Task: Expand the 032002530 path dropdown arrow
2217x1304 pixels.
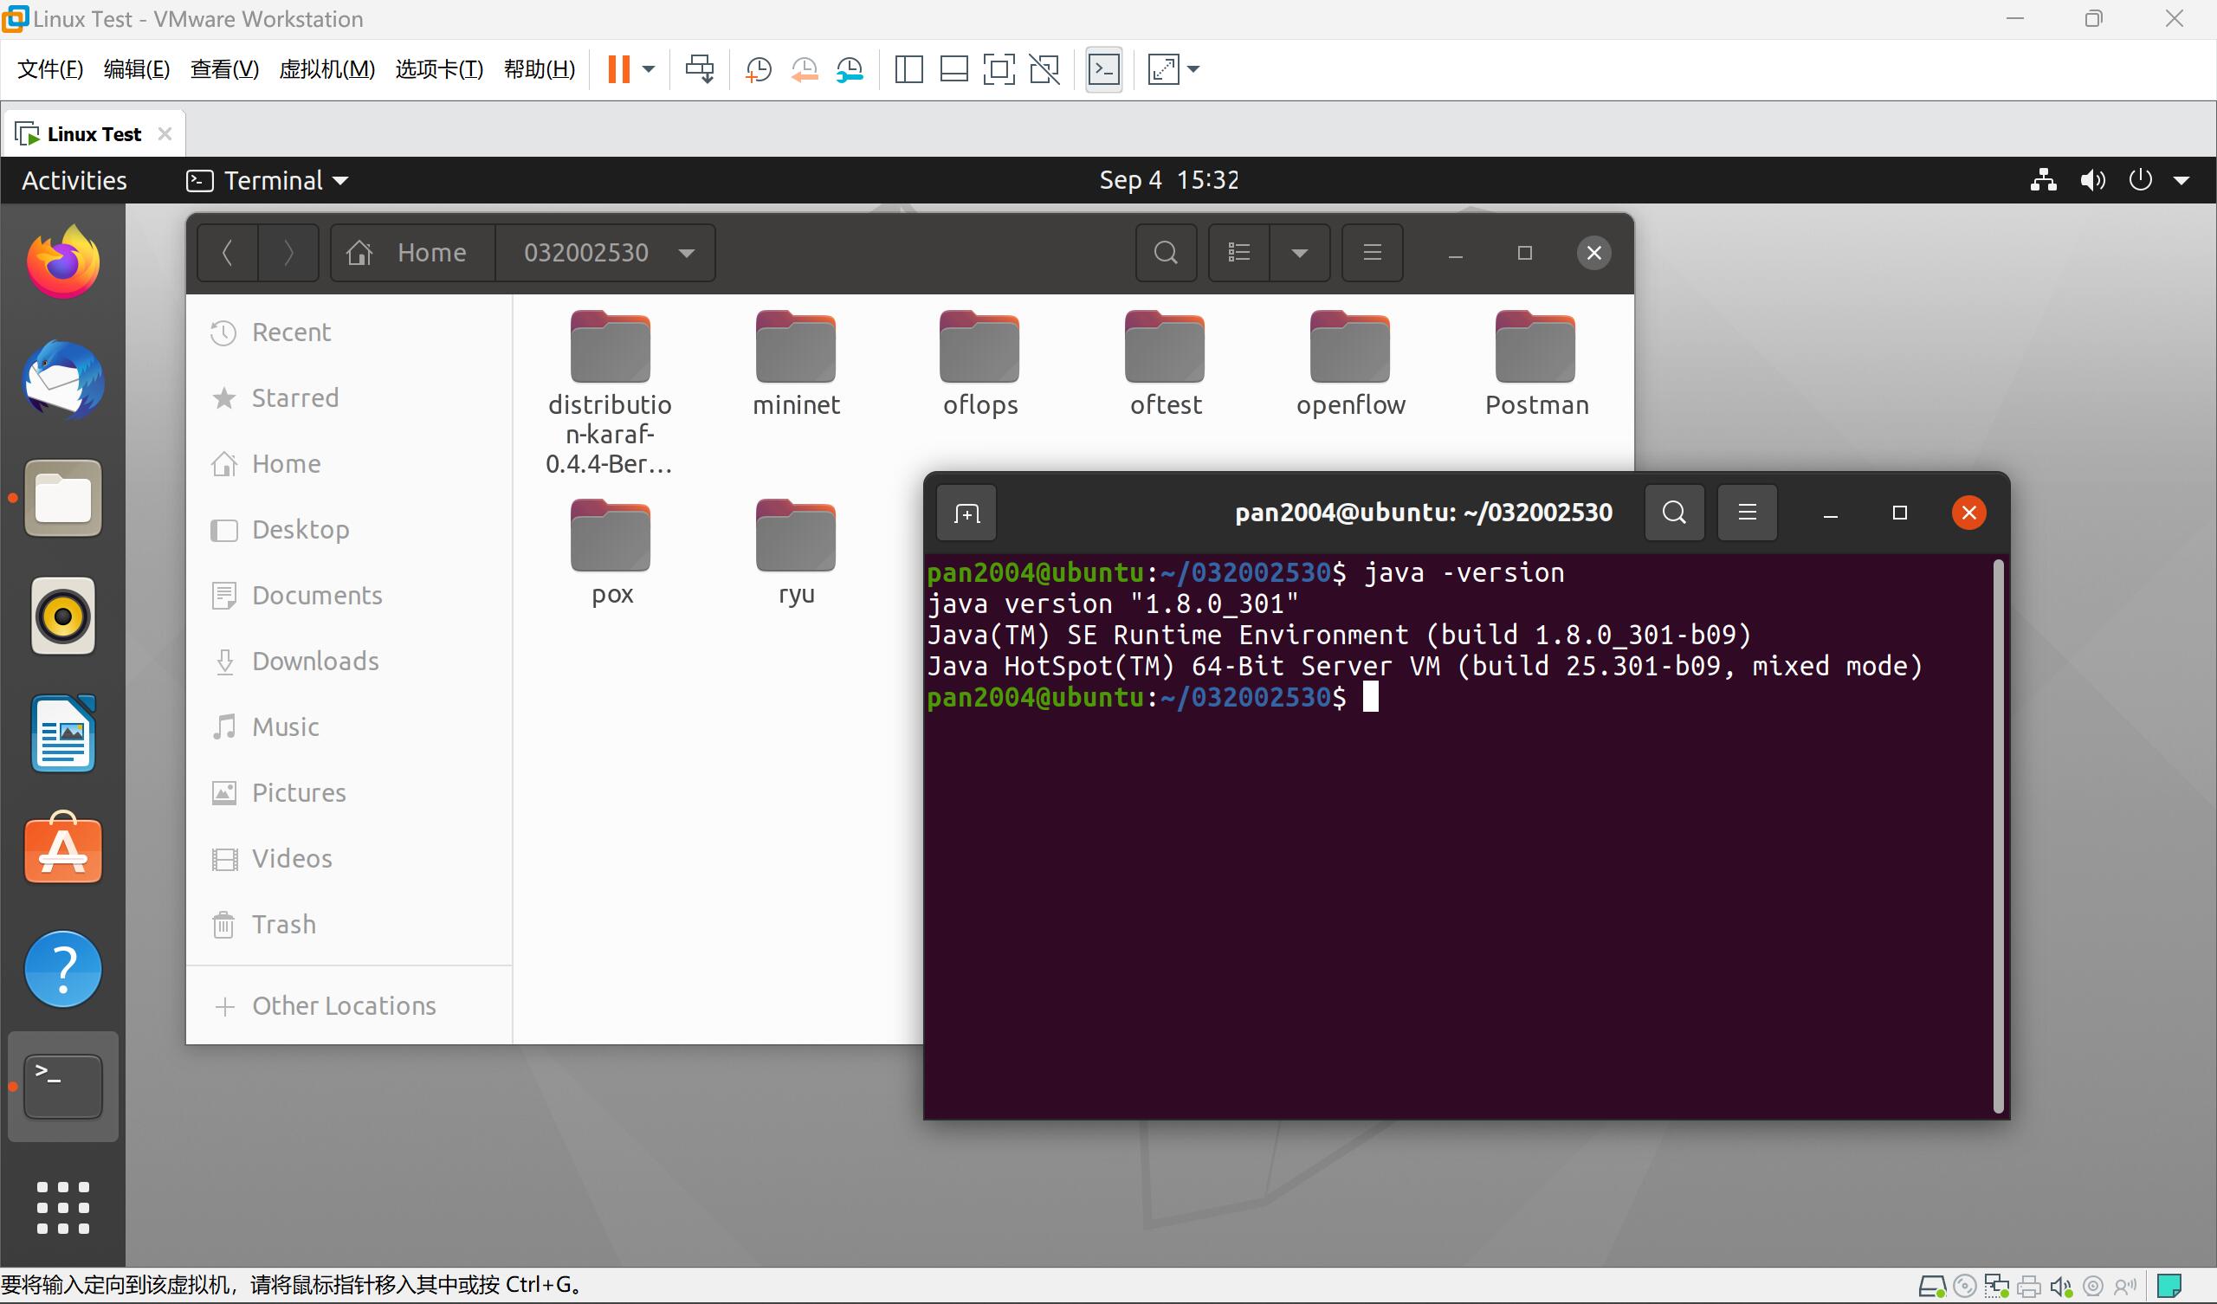Action: (687, 254)
